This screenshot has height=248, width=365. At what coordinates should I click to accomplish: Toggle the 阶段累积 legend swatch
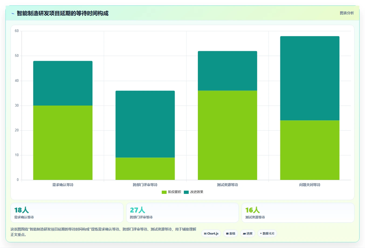tap(164, 192)
